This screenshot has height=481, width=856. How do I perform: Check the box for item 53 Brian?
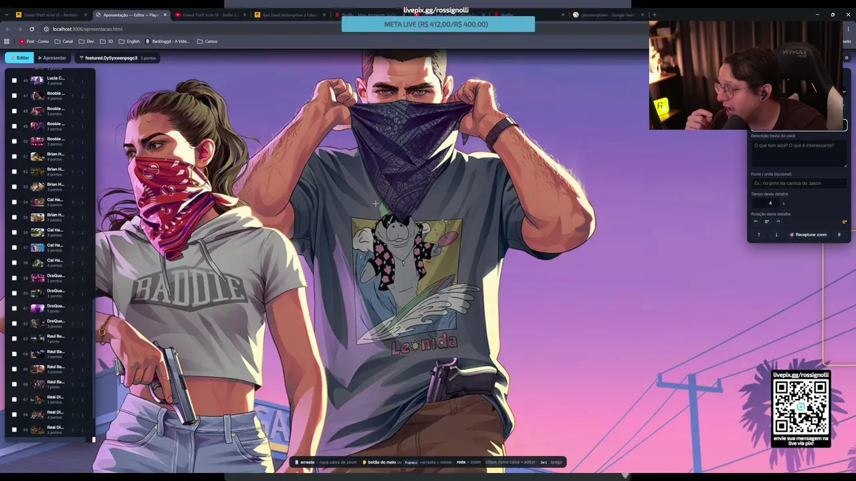coord(14,186)
